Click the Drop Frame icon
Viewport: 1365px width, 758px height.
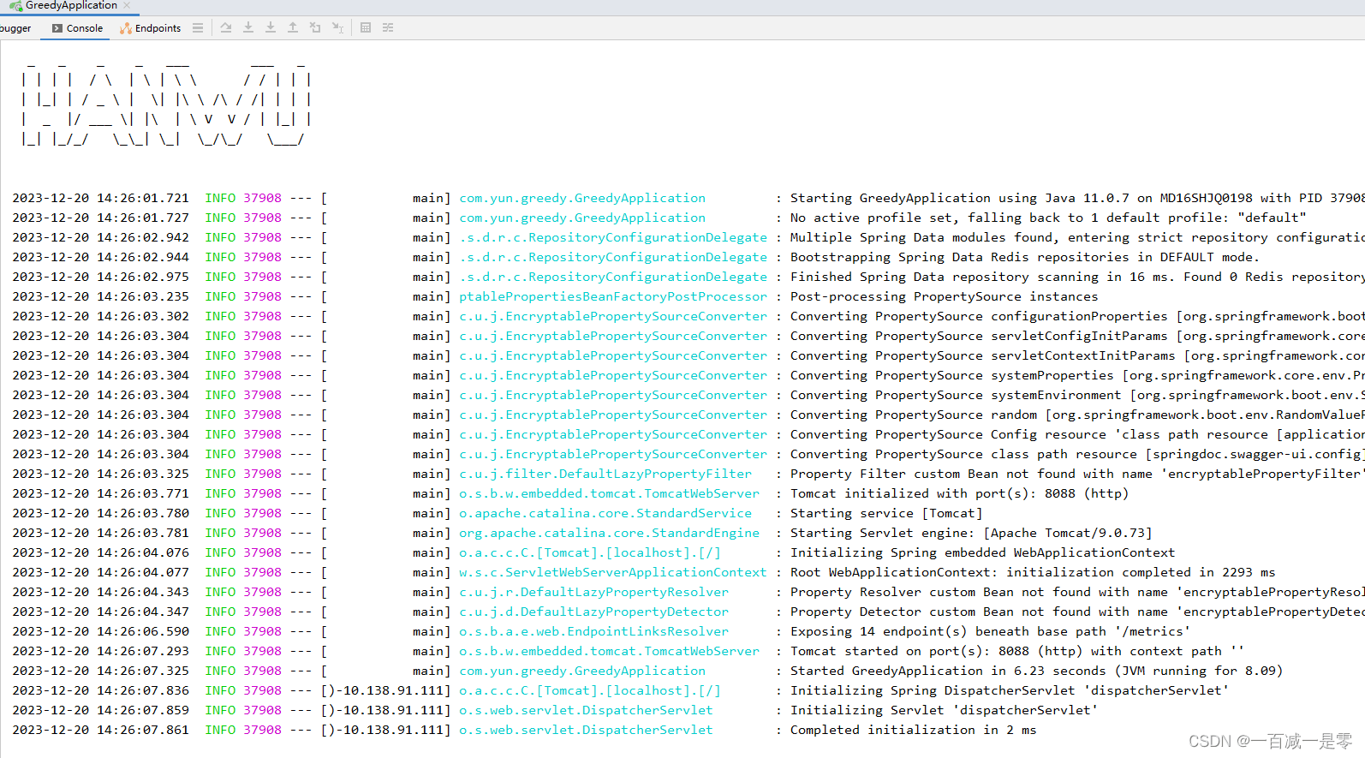315,28
